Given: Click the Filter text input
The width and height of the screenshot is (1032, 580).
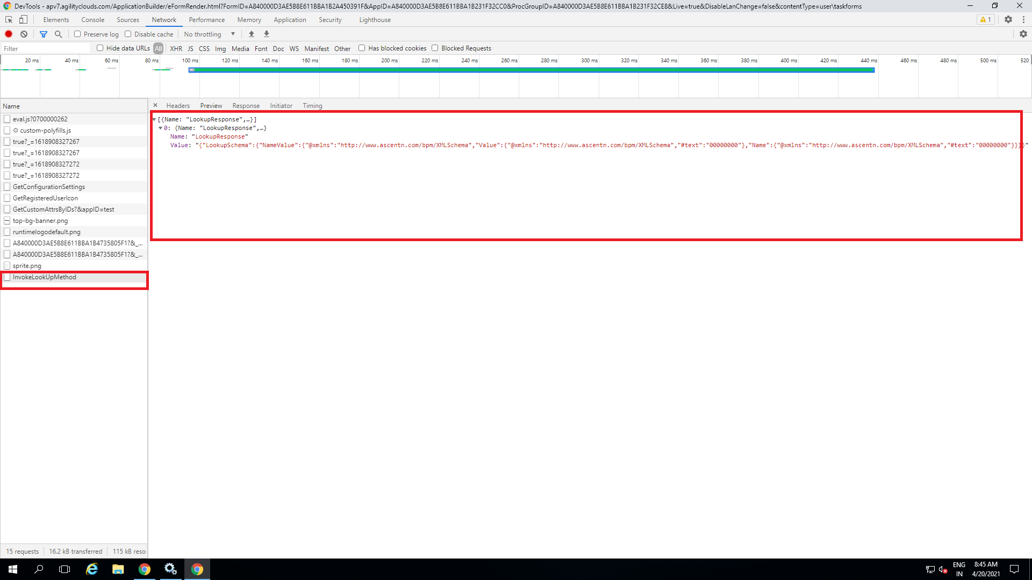Looking at the screenshot, I should [x=46, y=48].
